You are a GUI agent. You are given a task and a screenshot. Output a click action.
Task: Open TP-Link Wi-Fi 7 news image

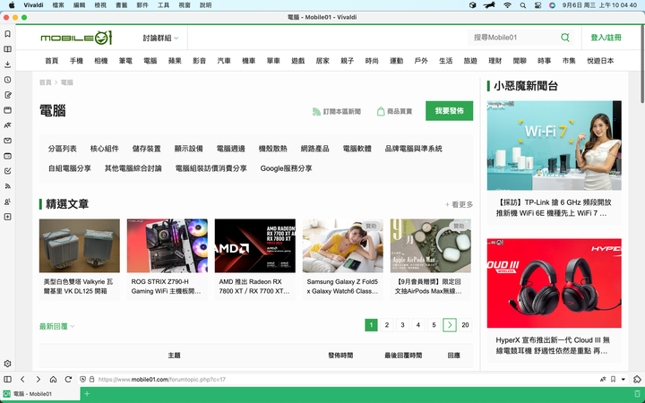555,146
